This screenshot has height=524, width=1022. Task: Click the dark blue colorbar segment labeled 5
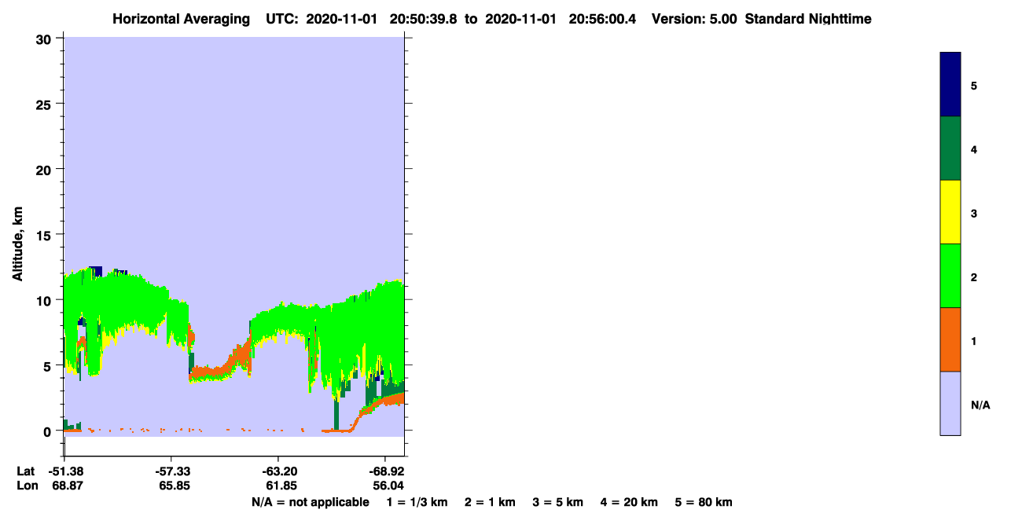950,85
